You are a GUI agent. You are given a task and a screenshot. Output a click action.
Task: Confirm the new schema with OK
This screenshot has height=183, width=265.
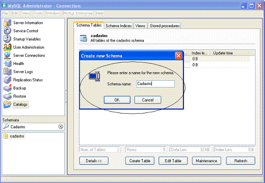117,100
